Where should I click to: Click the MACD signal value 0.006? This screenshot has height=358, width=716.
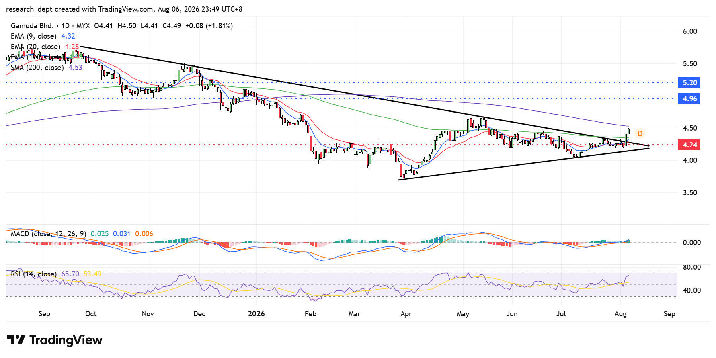(x=144, y=234)
